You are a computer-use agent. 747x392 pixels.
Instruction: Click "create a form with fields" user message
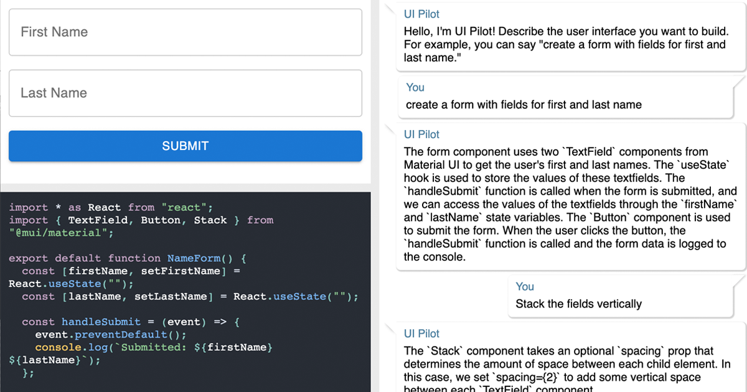click(524, 105)
